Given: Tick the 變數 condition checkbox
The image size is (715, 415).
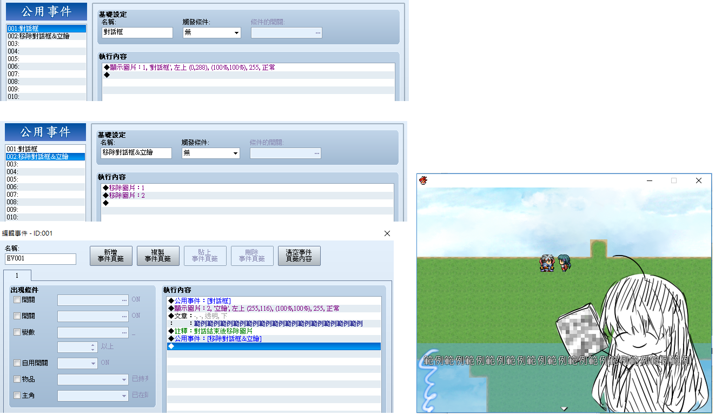Looking at the screenshot, I should [17, 332].
